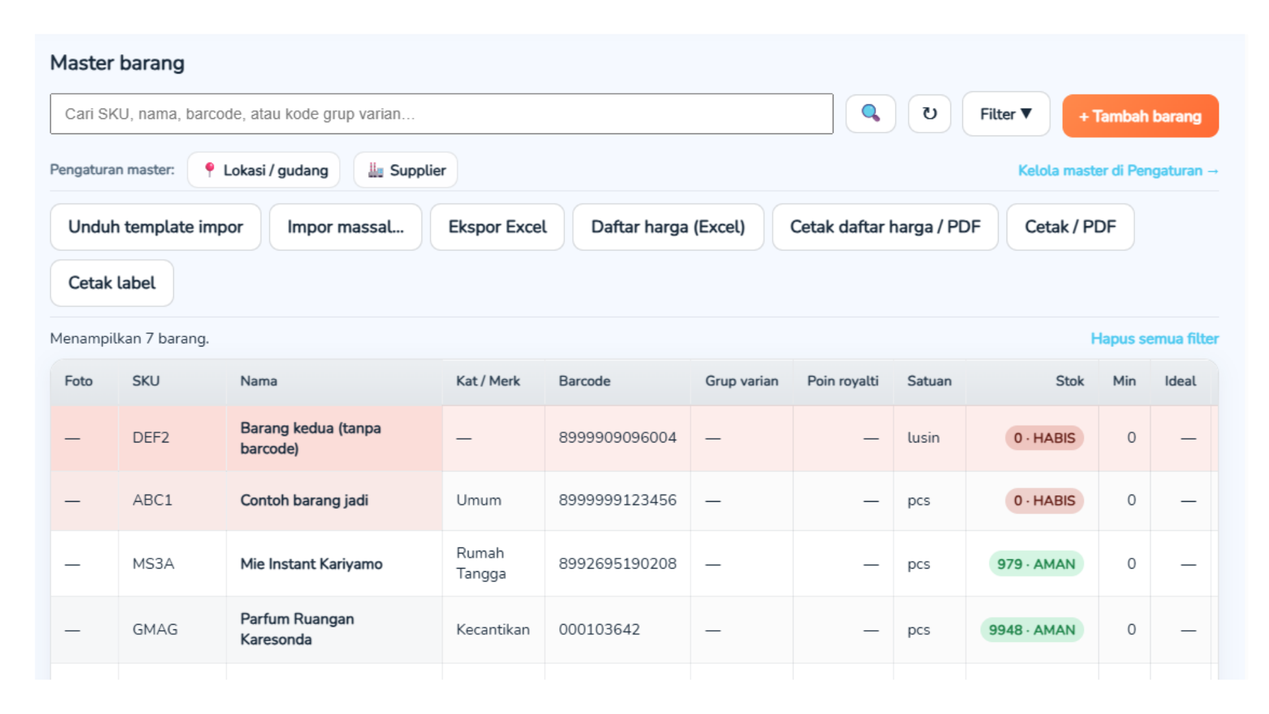
Task: Click the Nama column header
Action: coord(258,381)
